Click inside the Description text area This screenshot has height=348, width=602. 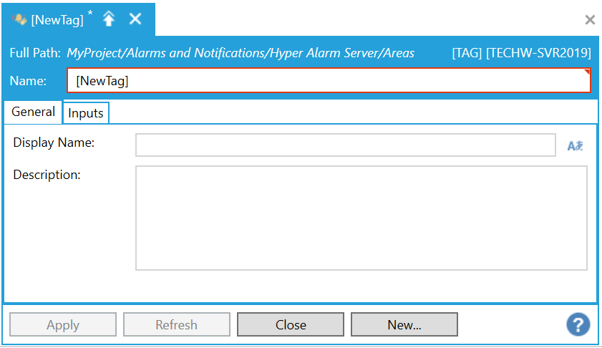coord(361,218)
